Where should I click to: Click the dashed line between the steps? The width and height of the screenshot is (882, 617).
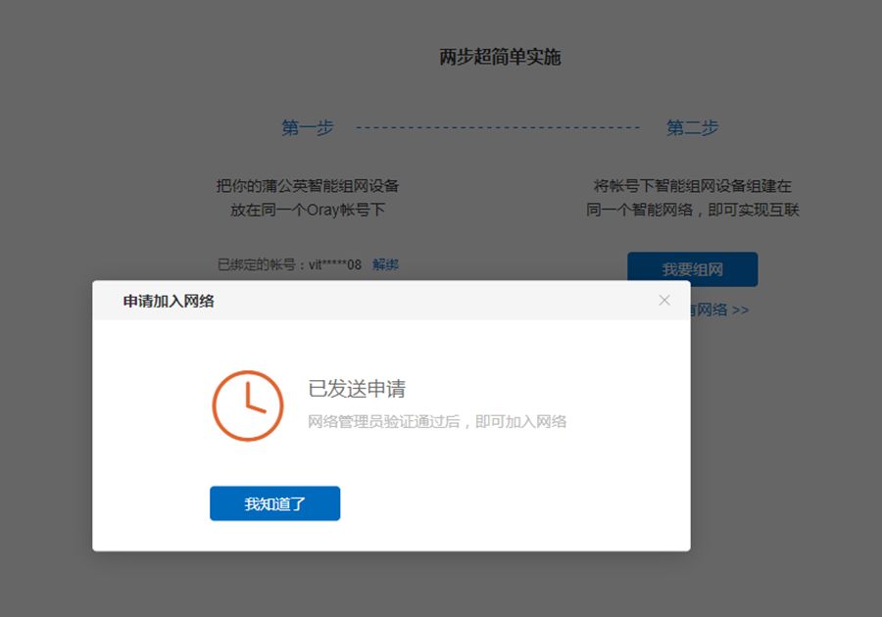(498, 127)
